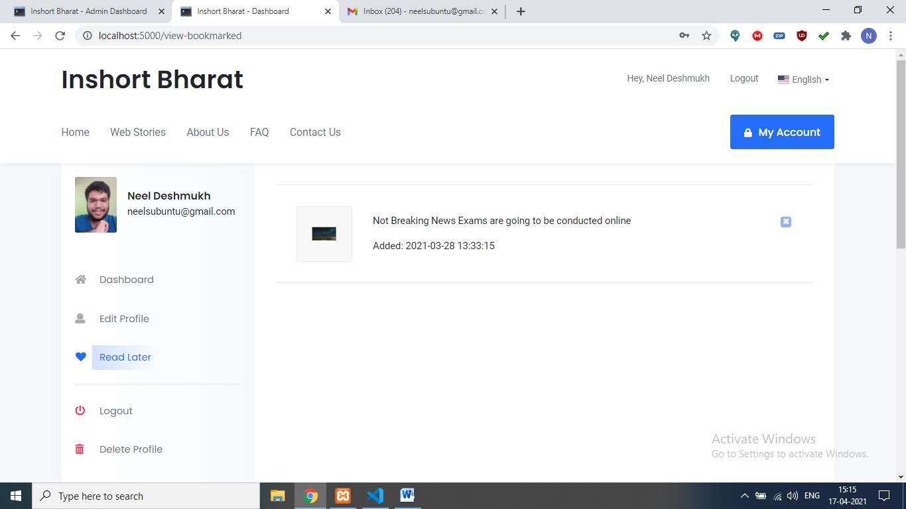Open the English language dropdown
This screenshot has height=509, width=906.
804,80
